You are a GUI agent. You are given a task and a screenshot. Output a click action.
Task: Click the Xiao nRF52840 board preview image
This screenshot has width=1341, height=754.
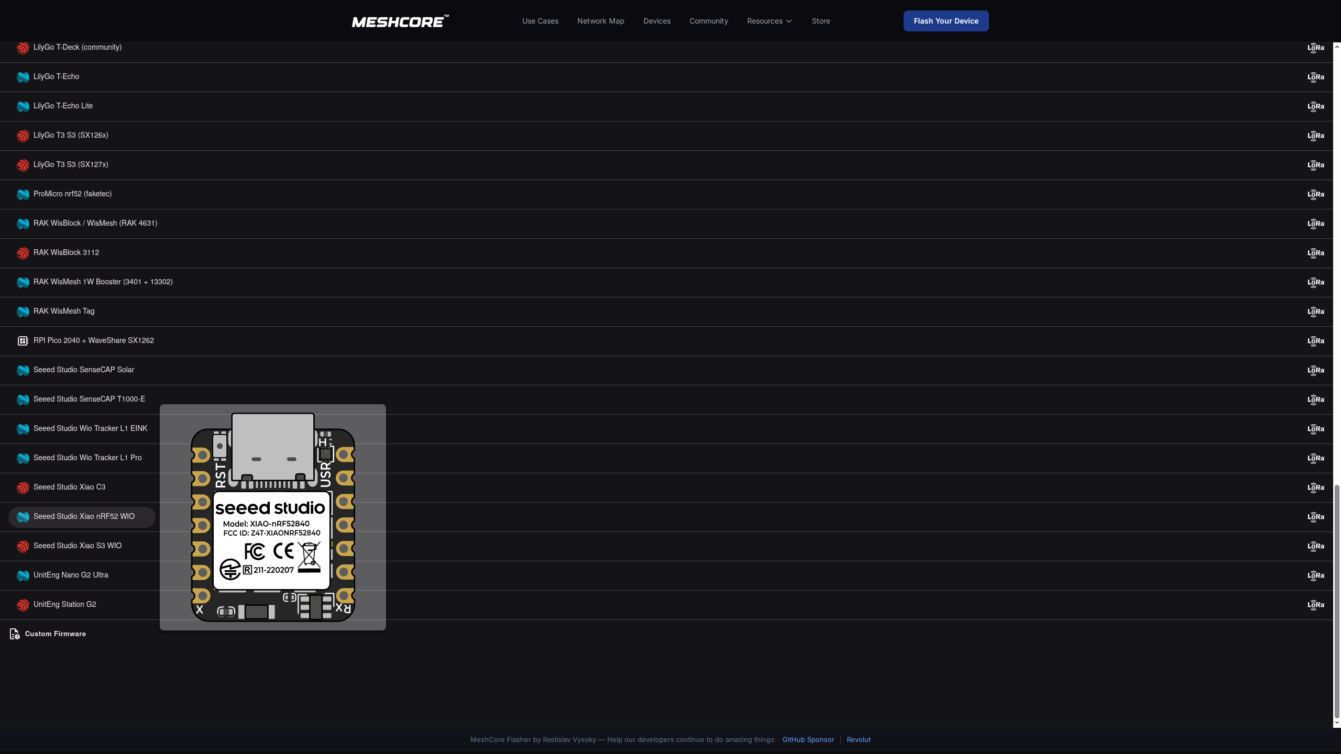[272, 517]
